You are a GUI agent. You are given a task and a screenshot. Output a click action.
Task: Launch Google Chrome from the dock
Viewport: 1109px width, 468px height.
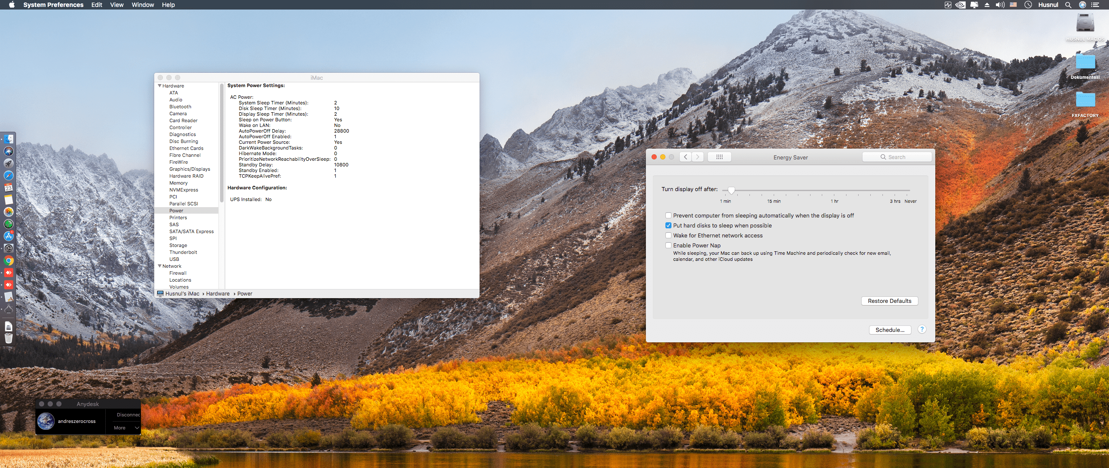pos(9,260)
